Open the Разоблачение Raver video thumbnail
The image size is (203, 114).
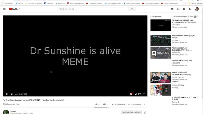pos(161,41)
